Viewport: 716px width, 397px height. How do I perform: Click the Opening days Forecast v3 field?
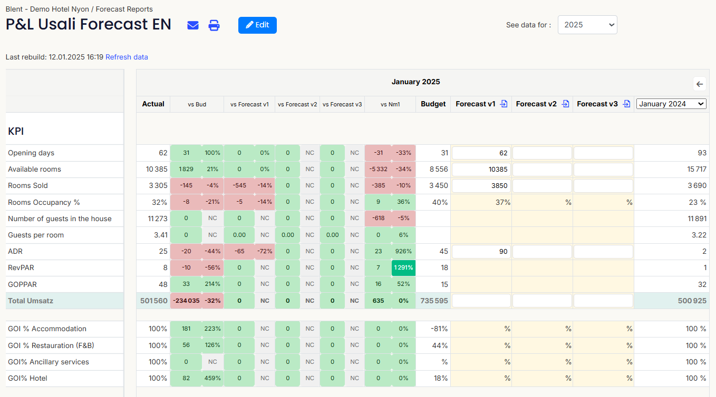(x=603, y=153)
